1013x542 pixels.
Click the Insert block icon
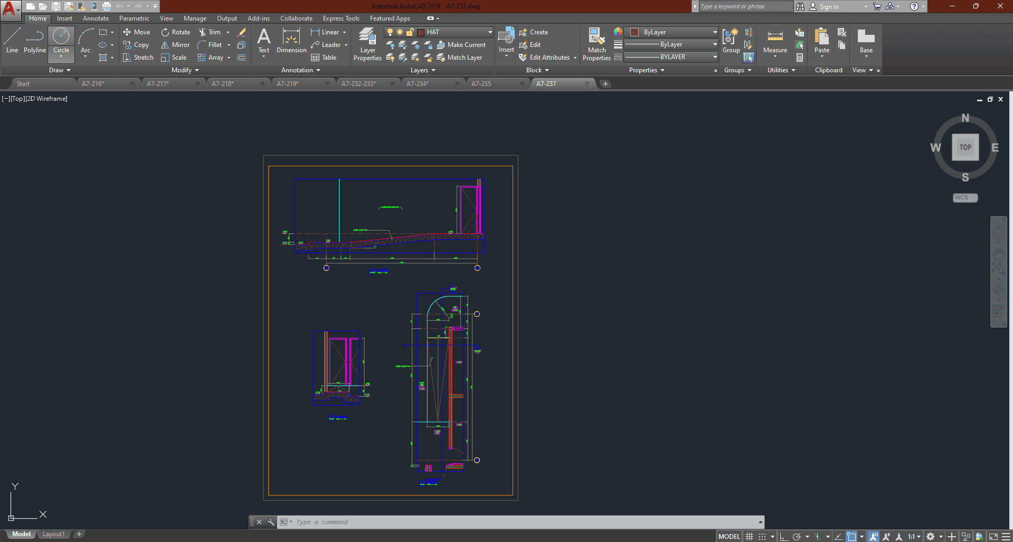(506, 37)
